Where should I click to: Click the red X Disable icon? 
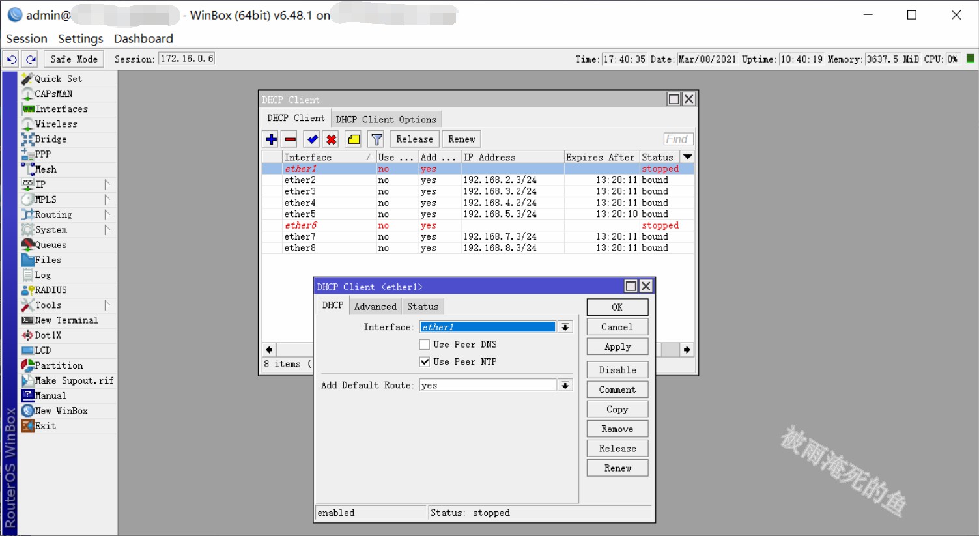point(332,139)
